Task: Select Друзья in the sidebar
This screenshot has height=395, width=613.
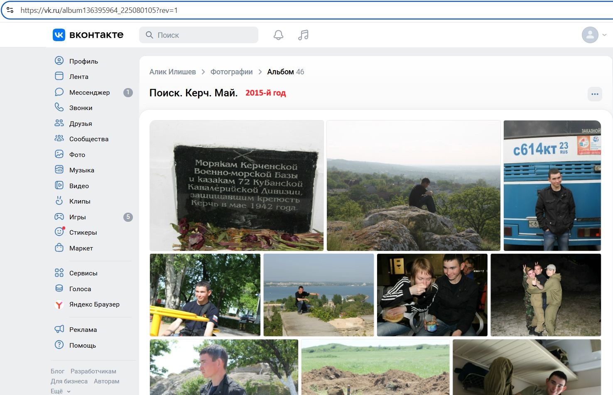Action: pos(81,123)
